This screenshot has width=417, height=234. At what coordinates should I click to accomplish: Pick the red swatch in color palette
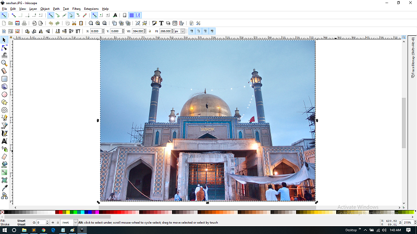(60, 212)
